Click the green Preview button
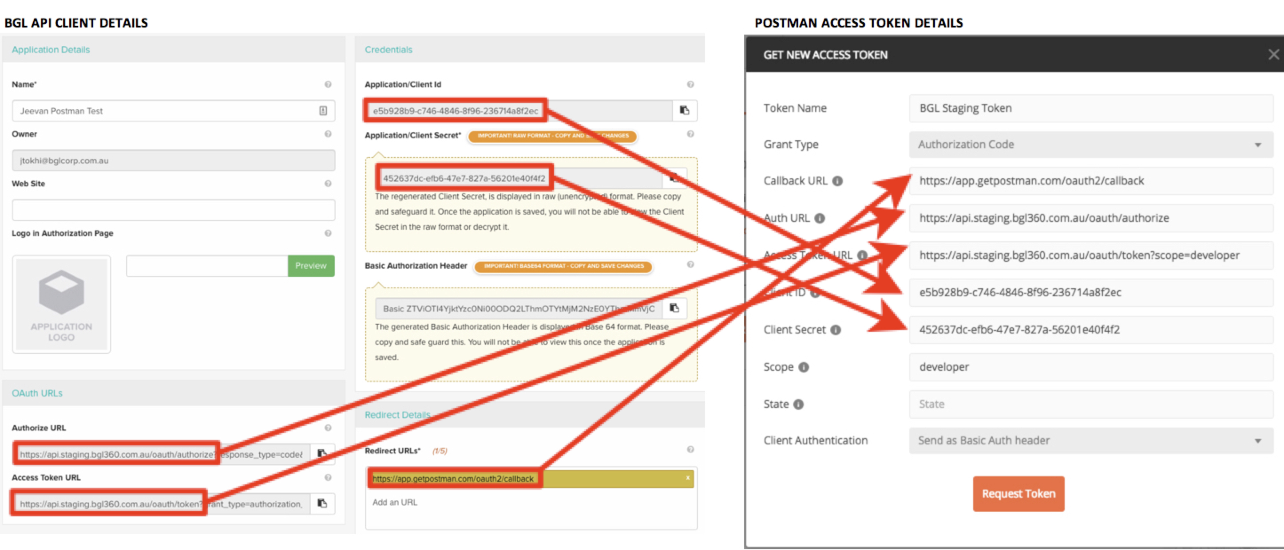1284x550 pixels. coord(310,266)
